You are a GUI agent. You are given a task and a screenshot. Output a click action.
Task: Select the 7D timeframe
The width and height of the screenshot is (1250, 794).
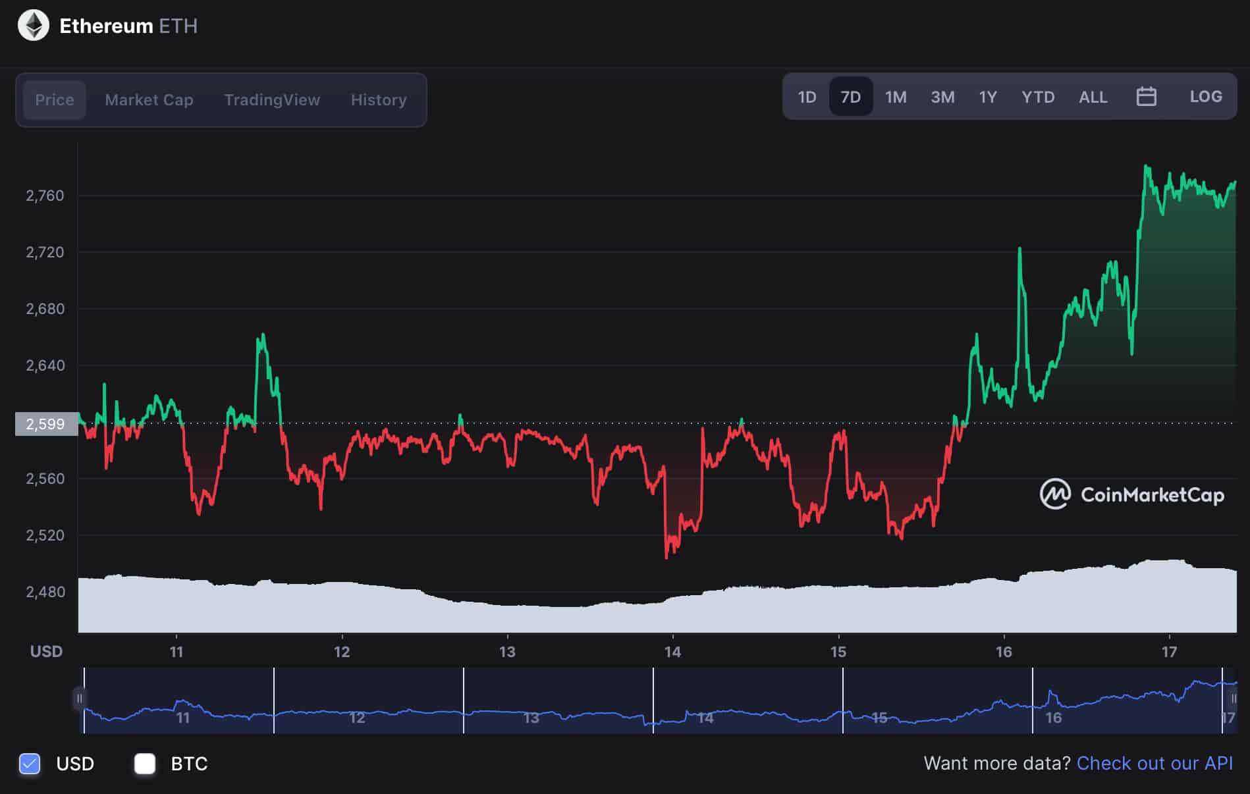[x=850, y=97]
